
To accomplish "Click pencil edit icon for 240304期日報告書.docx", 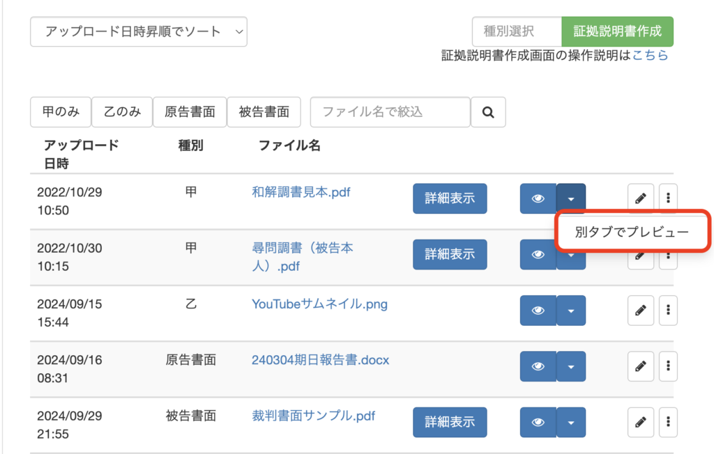I will (x=641, y=366).
